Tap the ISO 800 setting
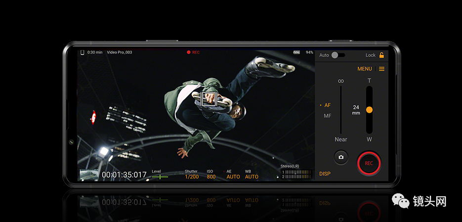Screen dimensions: 462x222 [211, 174]
